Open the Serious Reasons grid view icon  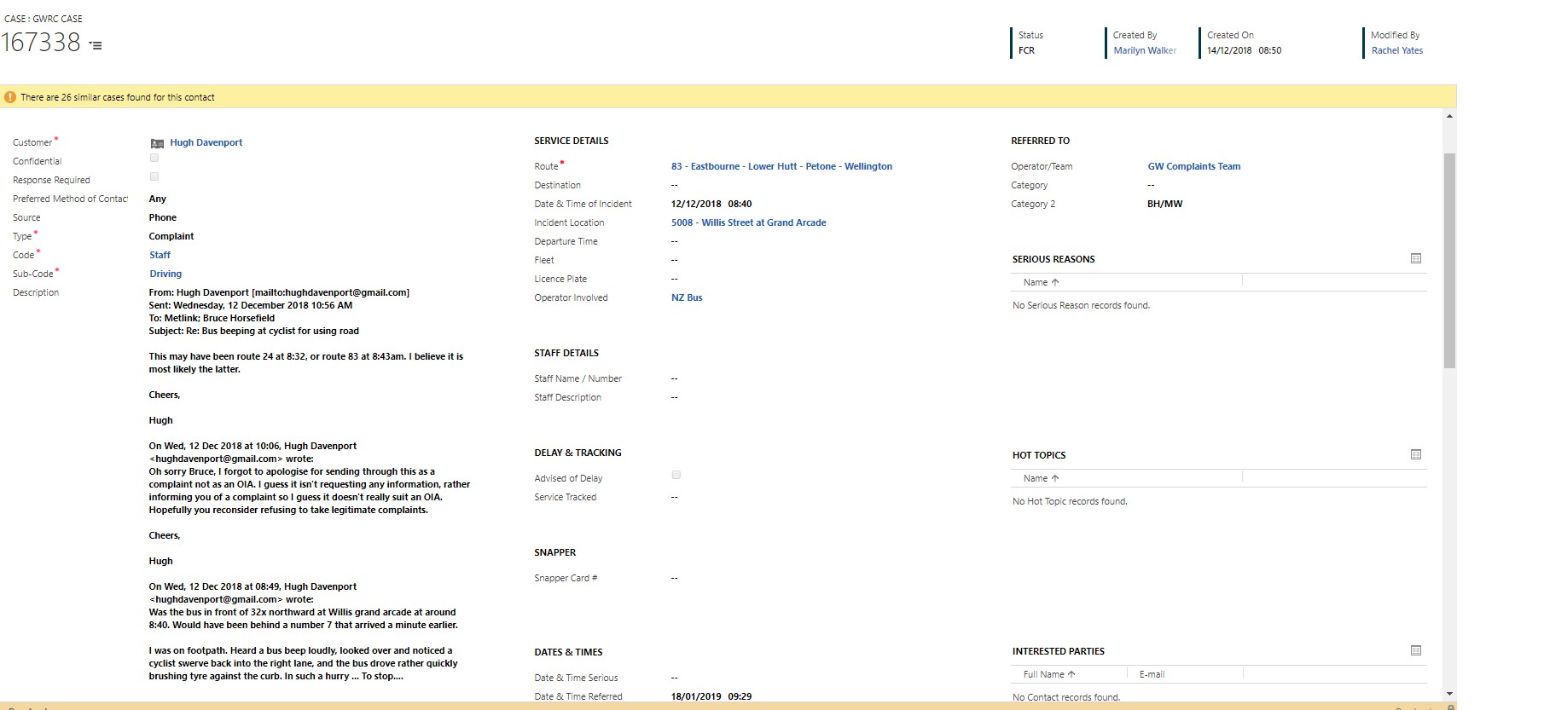[x=1416, y=258]
